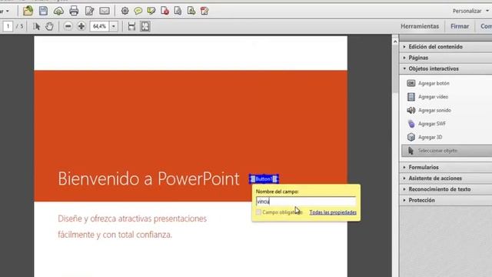Open the partially visible Comentario tab
Viewport: 492px width, 277px height.
pyautogui.click(x=486, y=26)
